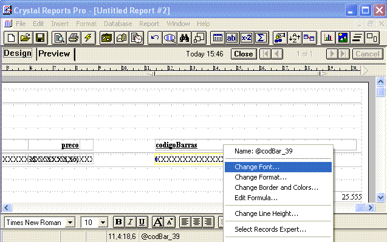Open the Help menu
Viewport: 387px width, 242px height.
click(x=204, y=24)
